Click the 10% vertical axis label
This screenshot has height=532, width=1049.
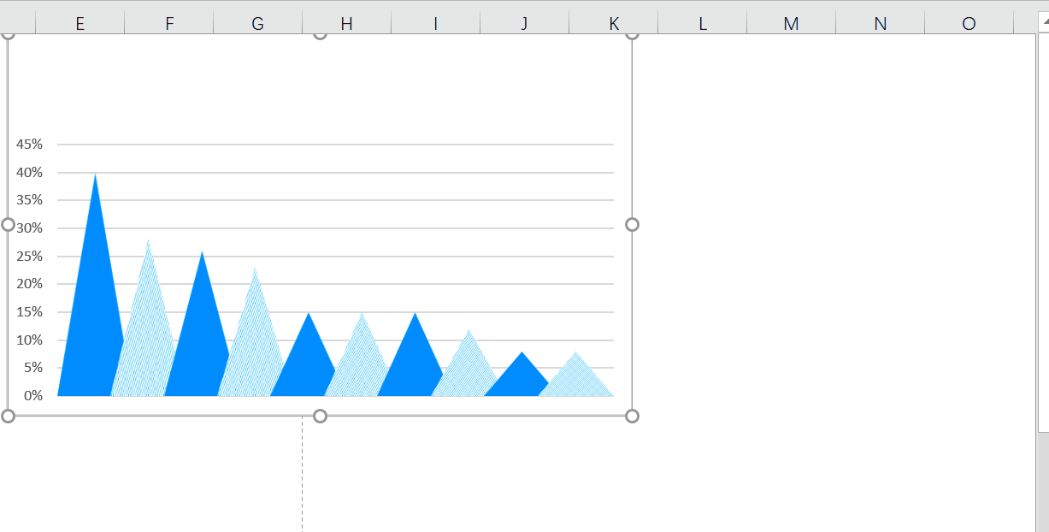tap(29, 340)
